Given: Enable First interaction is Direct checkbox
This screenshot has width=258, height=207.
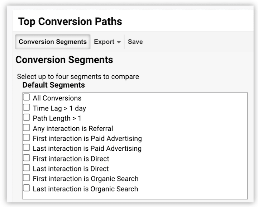Looking at the screenshot, I should coord(27,158).
